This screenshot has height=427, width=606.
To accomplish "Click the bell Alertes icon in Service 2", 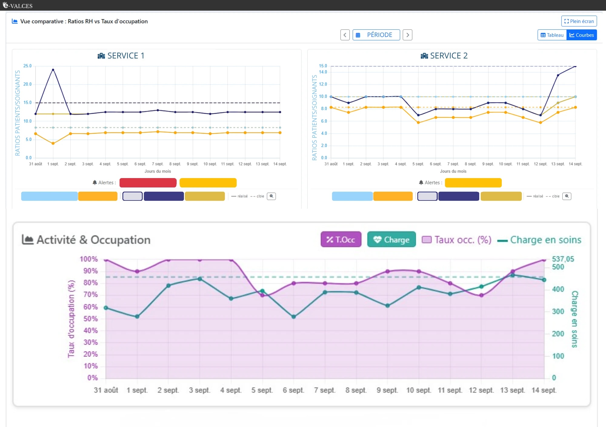I will point(421,182).
